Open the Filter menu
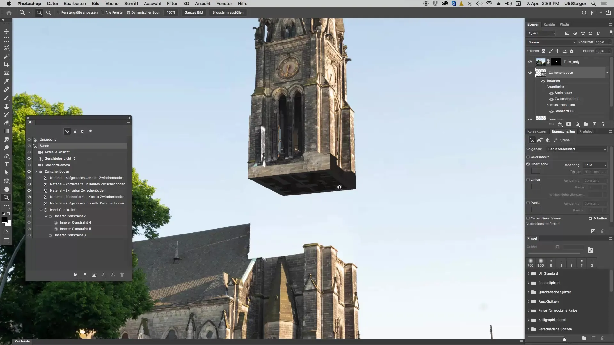 [172, 4]
